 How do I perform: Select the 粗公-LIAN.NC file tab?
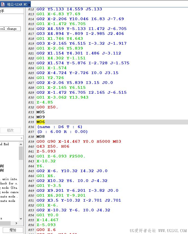[x=17, y=4]
